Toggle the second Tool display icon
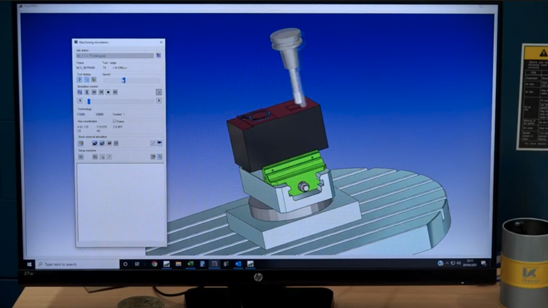 click(x=87, y=80)
